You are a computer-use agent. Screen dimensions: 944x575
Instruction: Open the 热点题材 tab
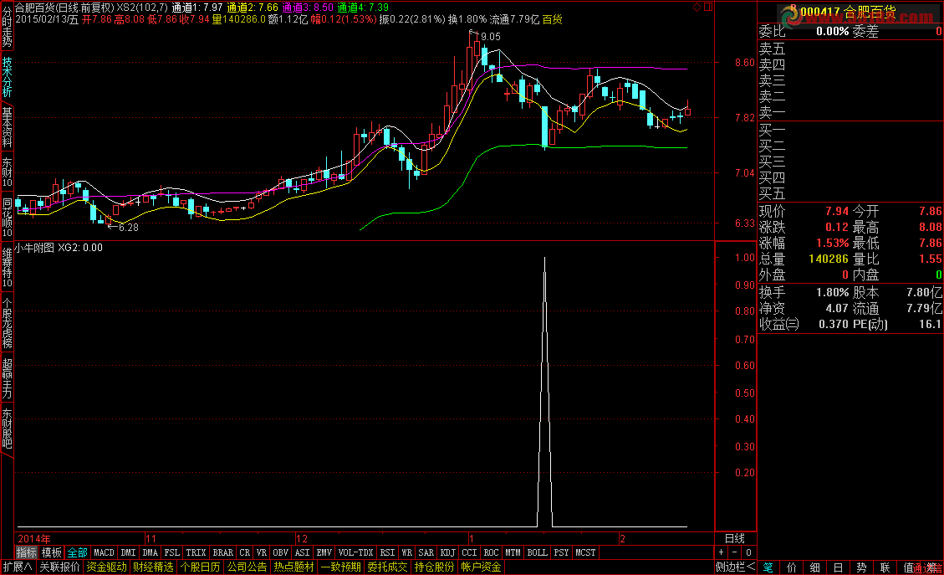294,567
